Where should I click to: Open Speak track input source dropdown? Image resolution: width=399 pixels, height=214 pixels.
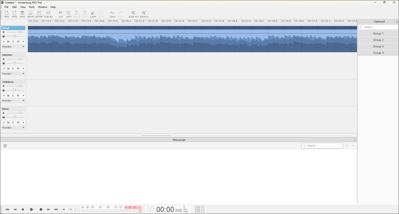click(13, 47)
